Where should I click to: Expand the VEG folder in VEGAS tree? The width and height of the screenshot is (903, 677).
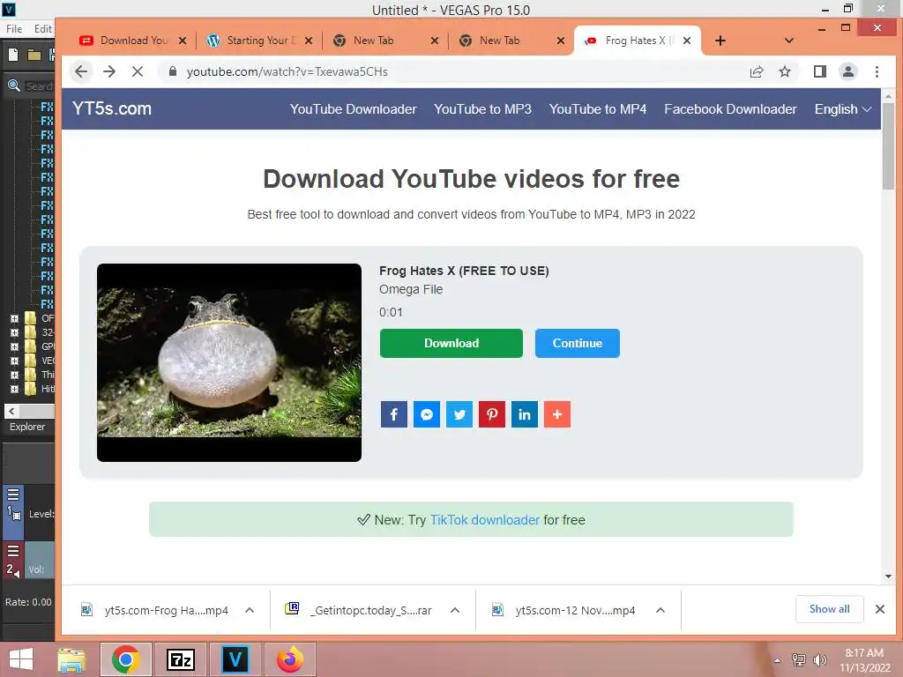[14, 361]
